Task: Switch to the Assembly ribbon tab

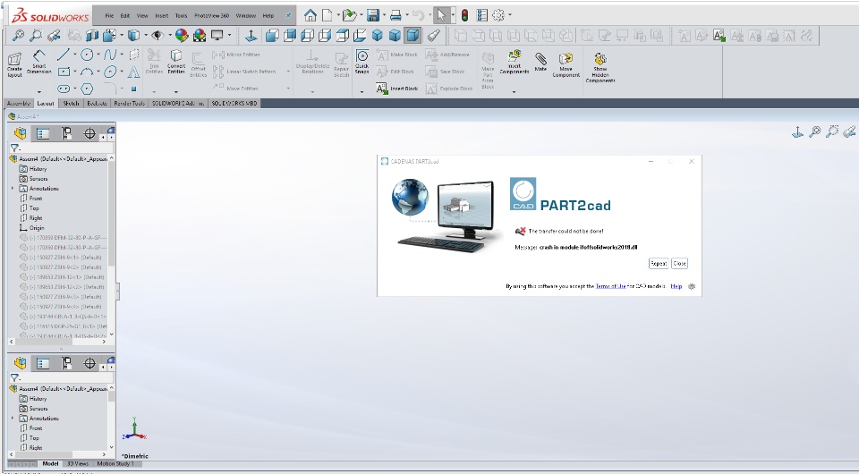Action: (19, 103)
